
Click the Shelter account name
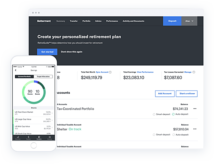[x=62, y=129]
